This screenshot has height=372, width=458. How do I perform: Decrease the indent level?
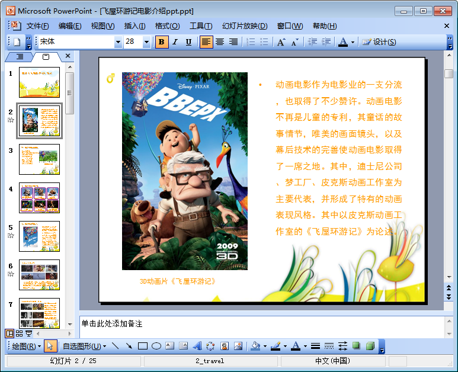[x=312, y=42]
